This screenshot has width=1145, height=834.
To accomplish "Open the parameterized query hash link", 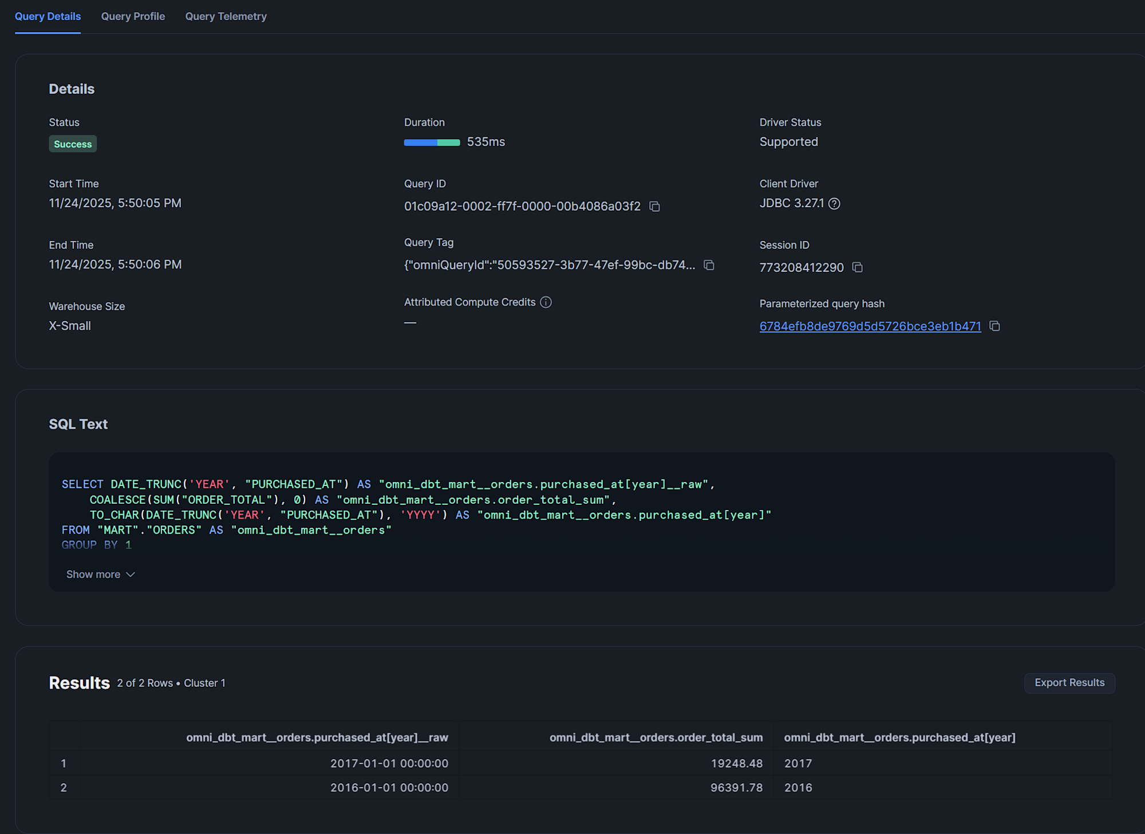I will (870, 326).
